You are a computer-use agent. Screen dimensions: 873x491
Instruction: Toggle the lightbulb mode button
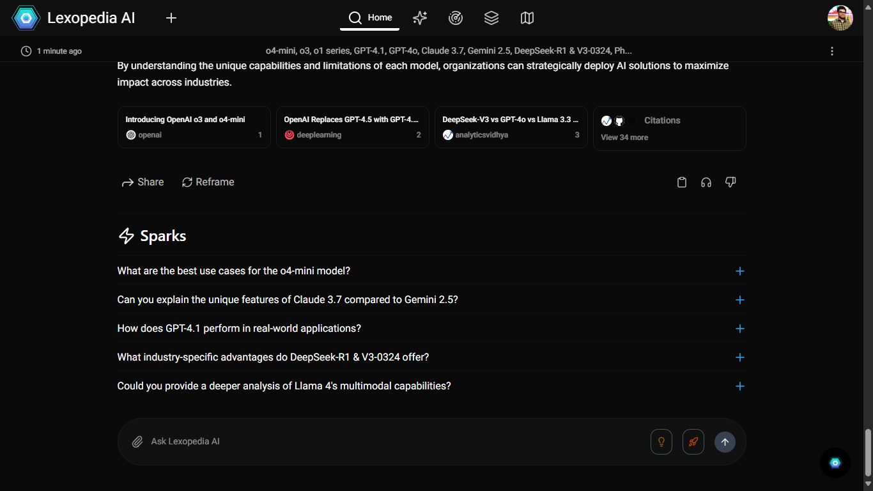[661, 442]
